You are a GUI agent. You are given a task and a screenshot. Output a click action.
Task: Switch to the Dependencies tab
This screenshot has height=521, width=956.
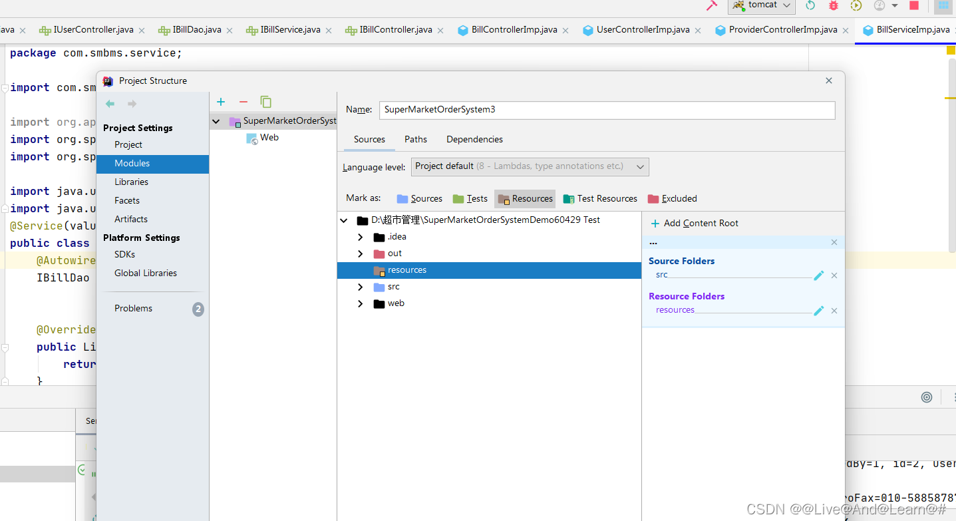point(474,139)
